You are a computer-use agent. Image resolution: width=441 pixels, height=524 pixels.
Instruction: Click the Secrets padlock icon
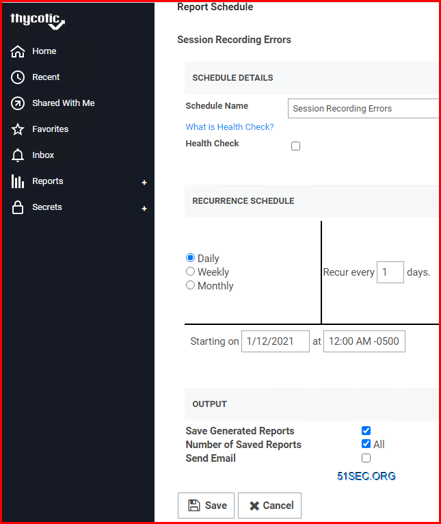pyautogui.click(x=18, y=207)
